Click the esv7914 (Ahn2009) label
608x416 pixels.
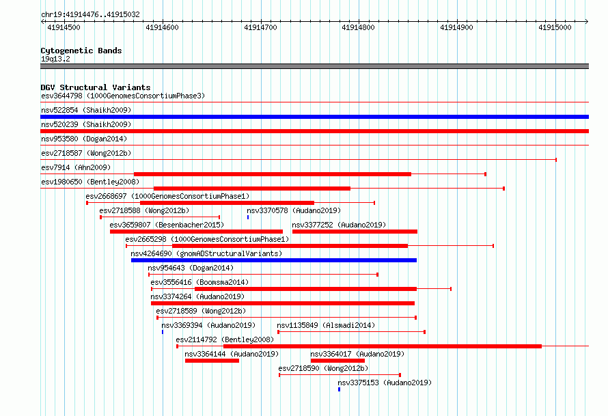point(76,167)
